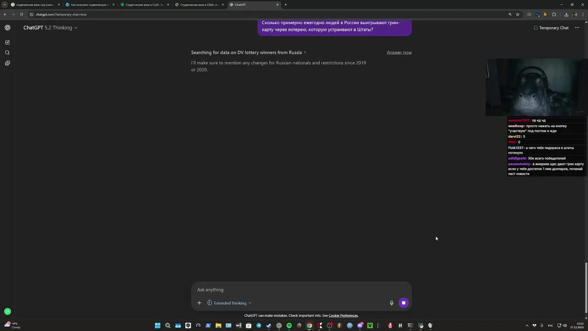Open Chrome from the taskbar
This screenshot has height=331, width=588.
point(309,325)
